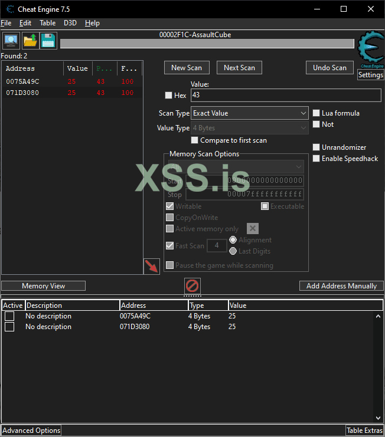Open Table Extras
The width and height of the screenshot is (385, 437).
coord(365,431)
